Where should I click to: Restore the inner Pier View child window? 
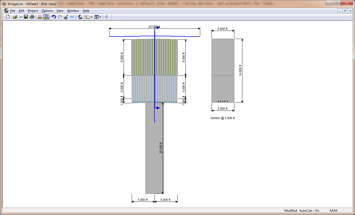[x=345, y=11]
